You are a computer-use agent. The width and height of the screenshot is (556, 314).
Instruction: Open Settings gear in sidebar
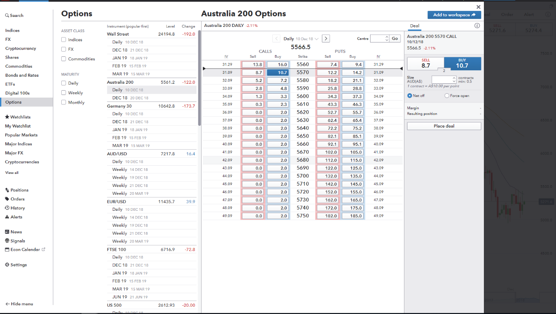pyautogui.click(x=16, y=265)
